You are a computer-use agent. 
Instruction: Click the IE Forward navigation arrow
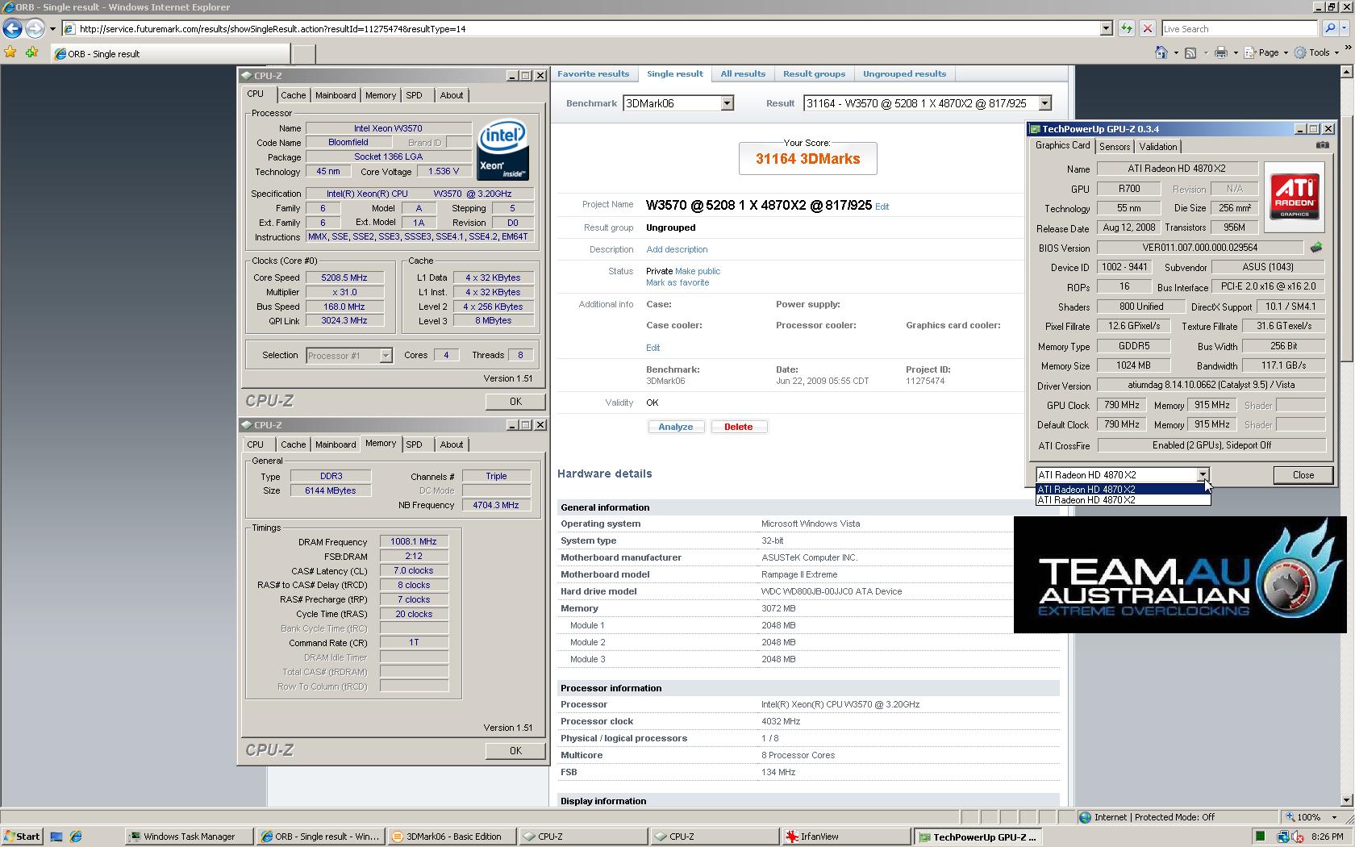tap(35, 28)
